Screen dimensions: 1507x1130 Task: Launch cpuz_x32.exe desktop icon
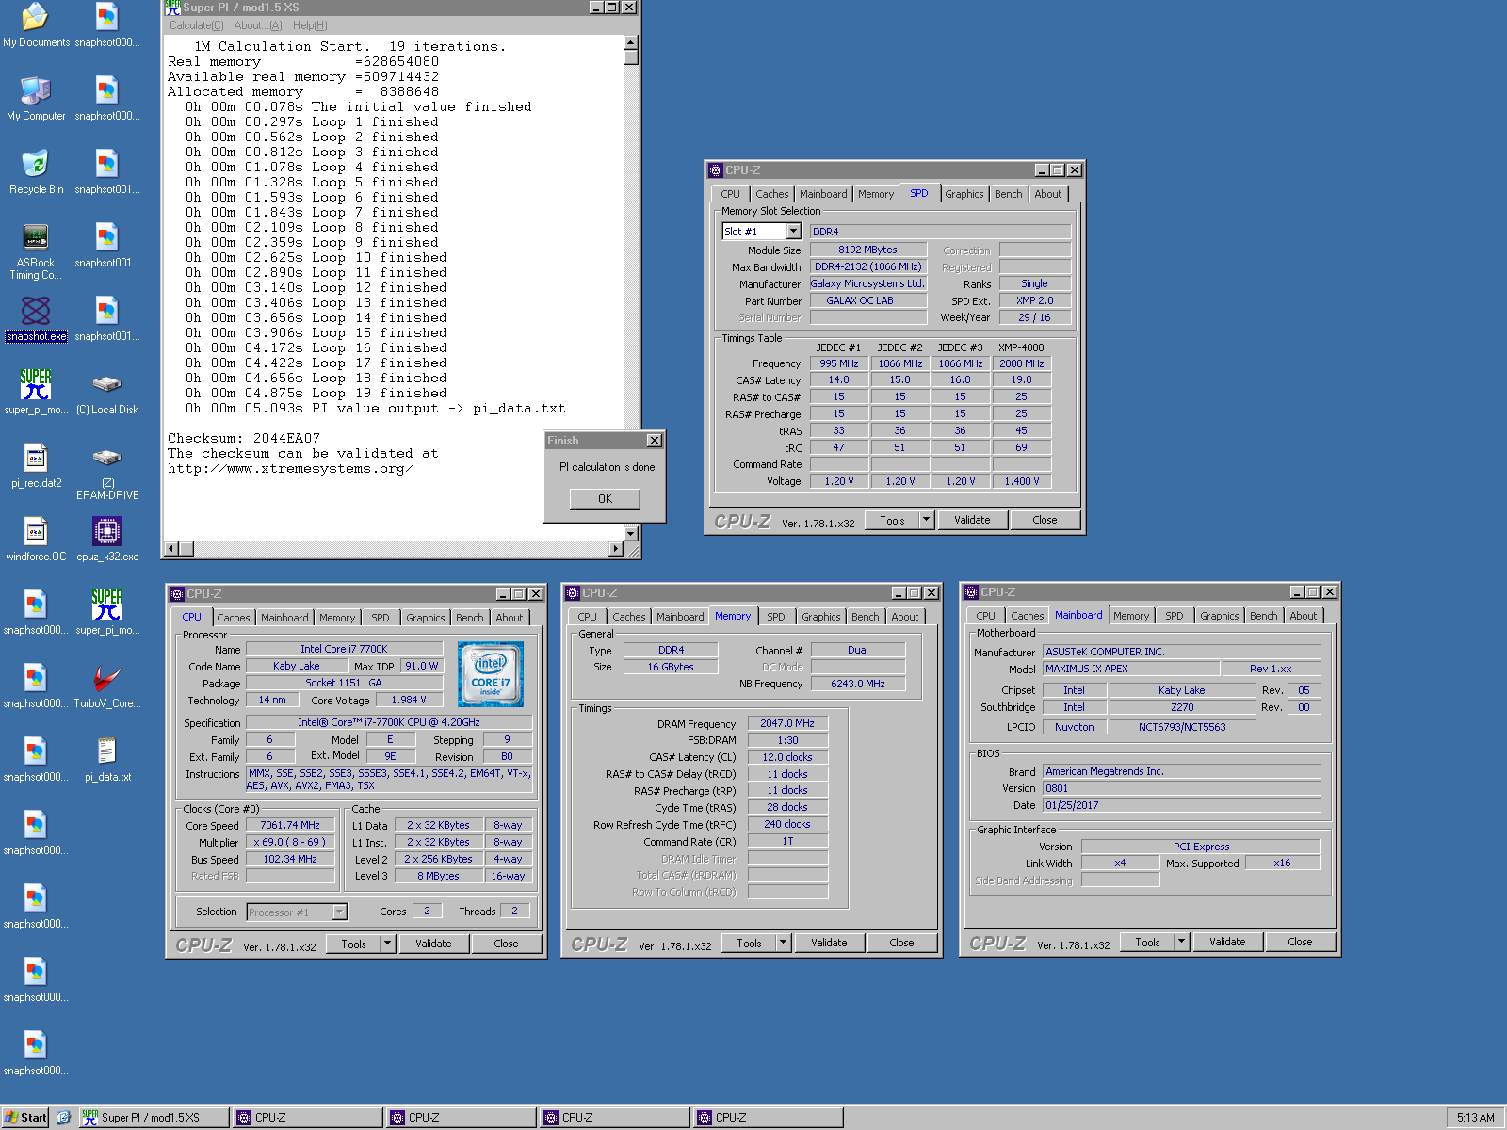click(107, 540)
